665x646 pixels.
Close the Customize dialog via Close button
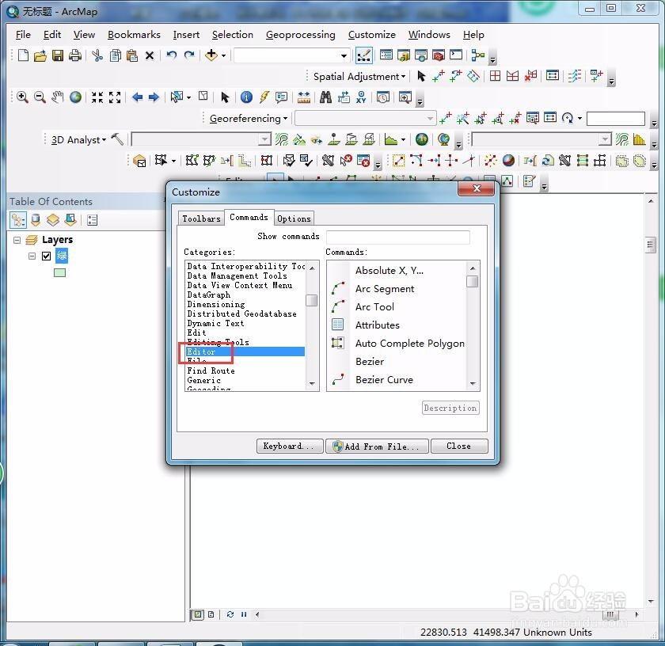[x=459, y=446]
